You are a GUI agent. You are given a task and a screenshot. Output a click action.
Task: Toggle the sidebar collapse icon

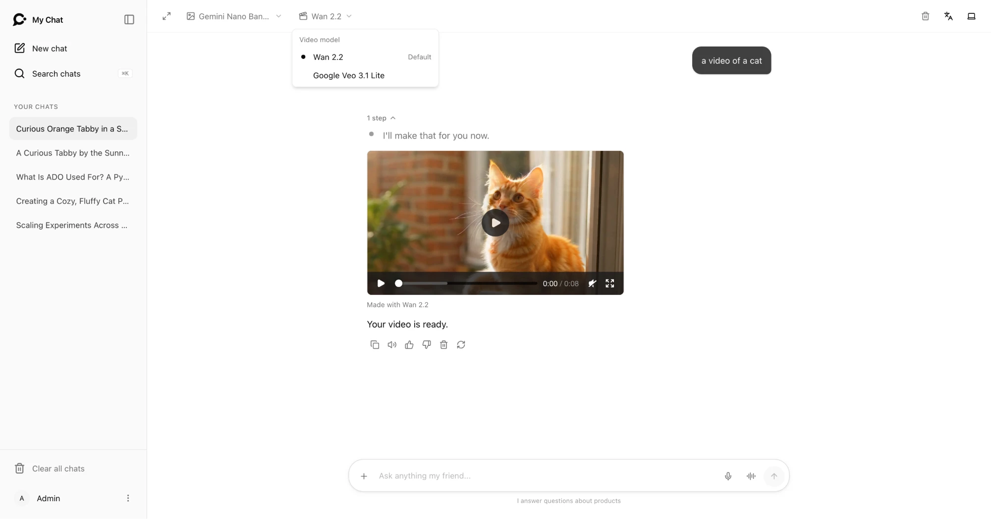[129, 20]
